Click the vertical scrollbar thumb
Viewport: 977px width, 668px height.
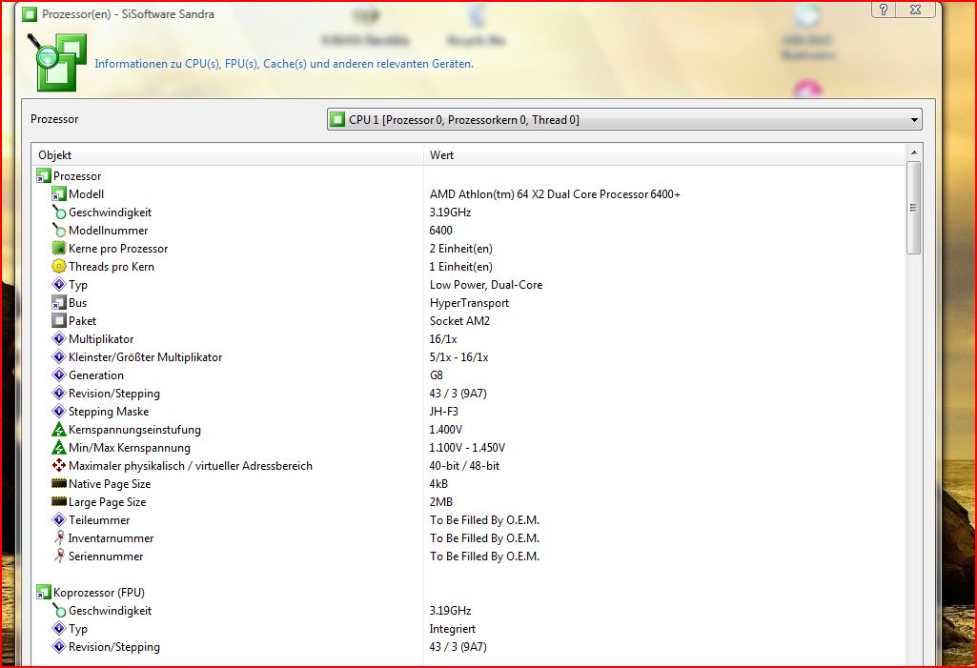coord(913,208)
